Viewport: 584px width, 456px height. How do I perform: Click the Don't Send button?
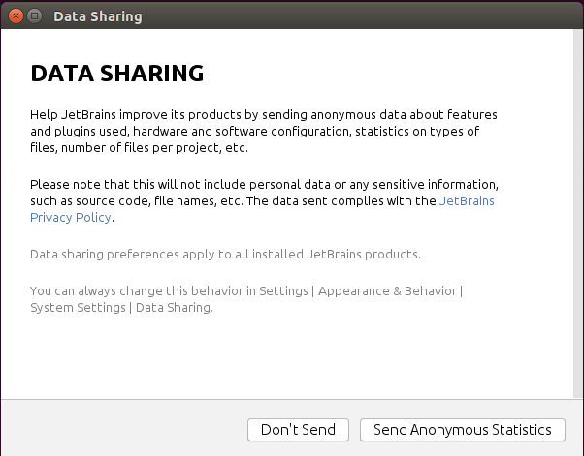point(298,430)
